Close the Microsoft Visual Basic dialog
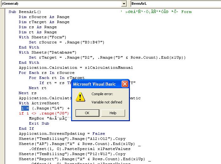The width and height of the screenshot is (221, 164). coord(125,84)
